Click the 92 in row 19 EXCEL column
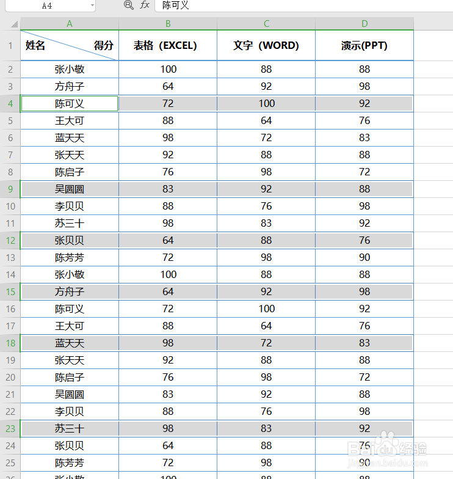This screenshot has width=453, height=479. coord(168,360)
